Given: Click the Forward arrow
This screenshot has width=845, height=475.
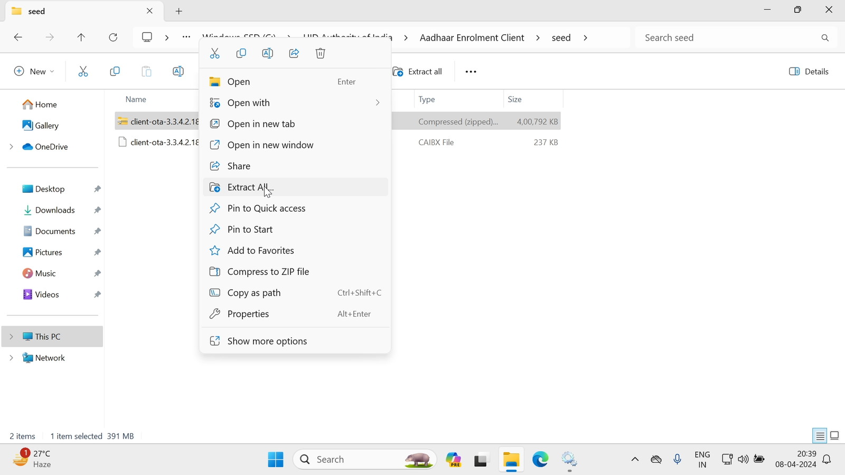Looking at the screenshot, I should click(x=50, y=37).
